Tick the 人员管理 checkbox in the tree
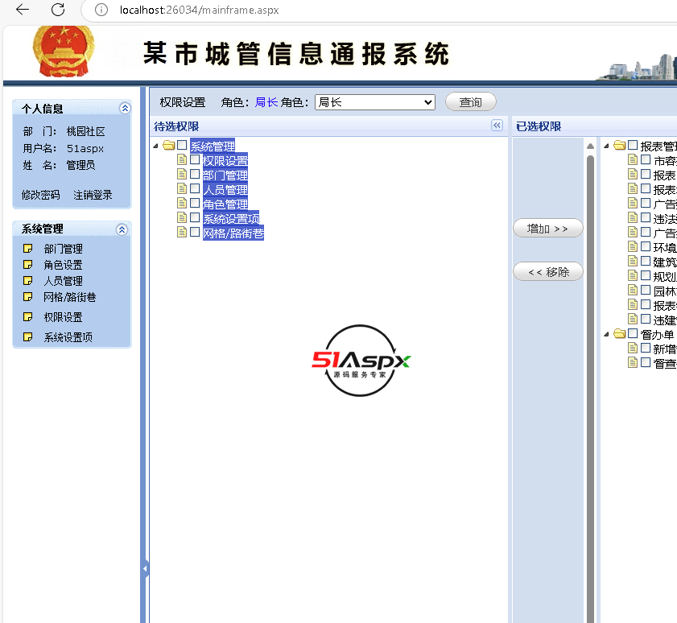 tap(195, 189)
